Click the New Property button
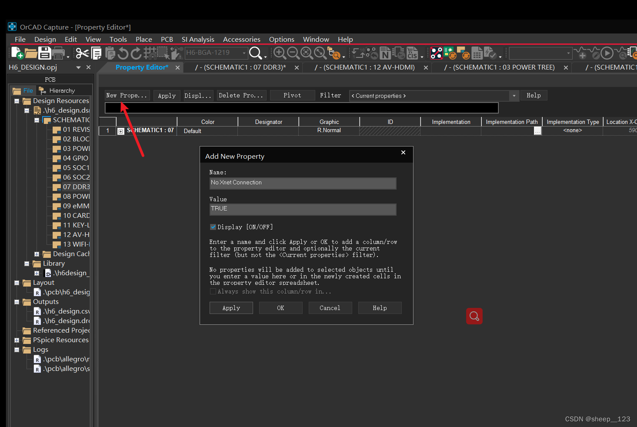Screen dimensions: 637x427 click(x=127, y=95)
